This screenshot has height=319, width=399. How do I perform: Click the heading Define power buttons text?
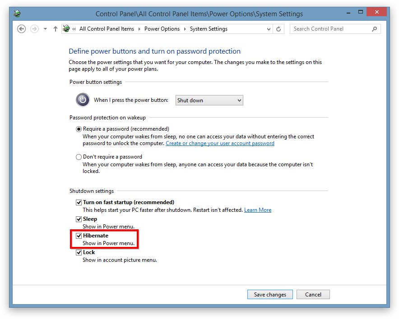click(x=154, y=51)
